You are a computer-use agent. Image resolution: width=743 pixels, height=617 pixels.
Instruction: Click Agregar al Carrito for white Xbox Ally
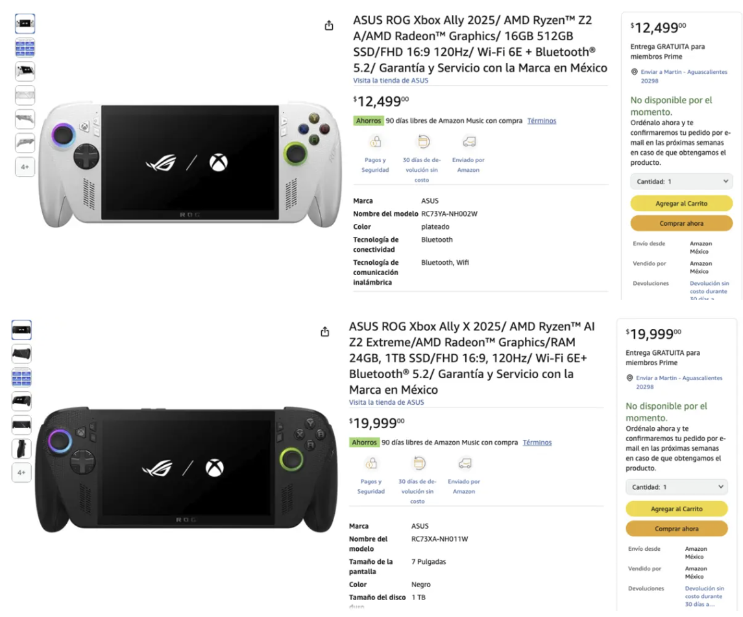(x=681, y=203)
